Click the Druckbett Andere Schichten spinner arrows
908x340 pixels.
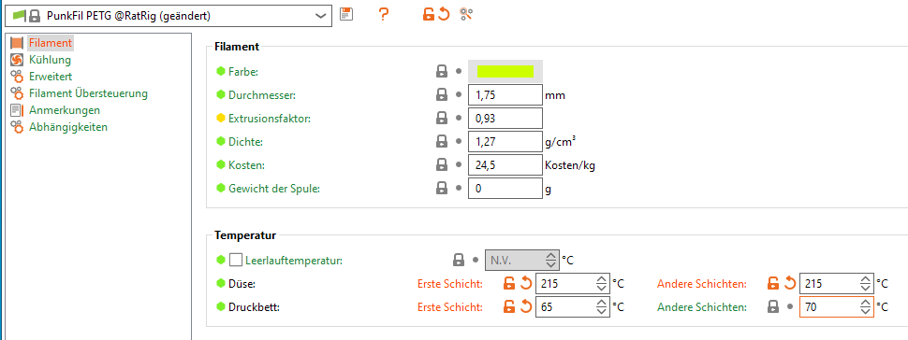pos(865,307)
